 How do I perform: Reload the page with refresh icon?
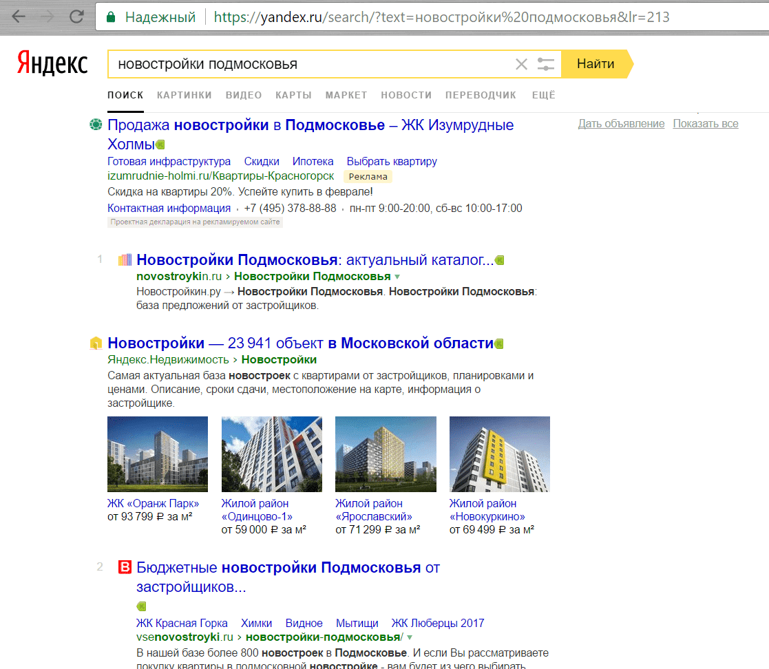pyautogui.click(x=76, y=17)
